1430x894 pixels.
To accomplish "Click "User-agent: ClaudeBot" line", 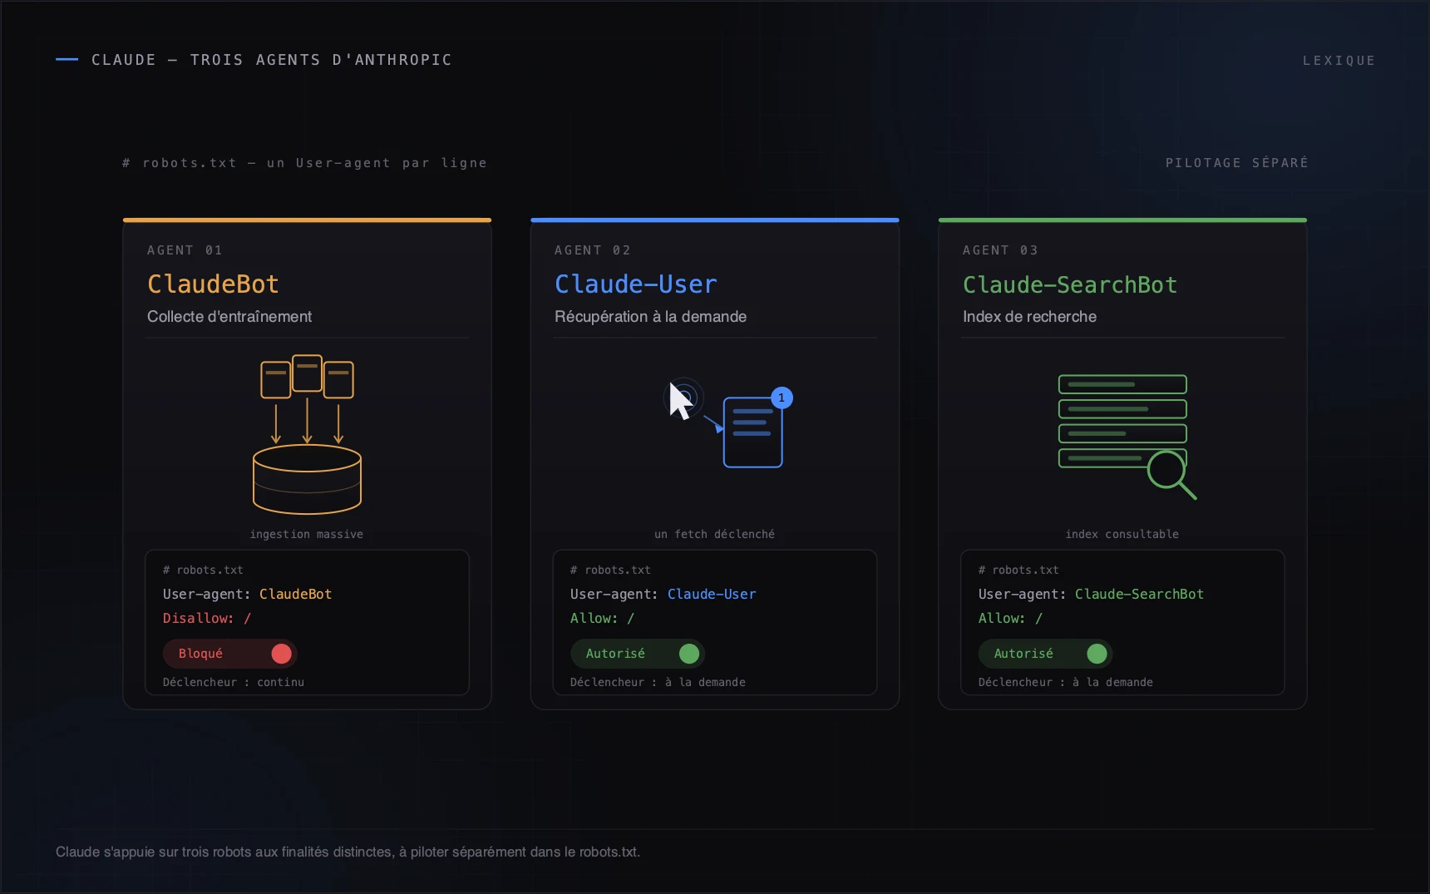I will point(247,595).
